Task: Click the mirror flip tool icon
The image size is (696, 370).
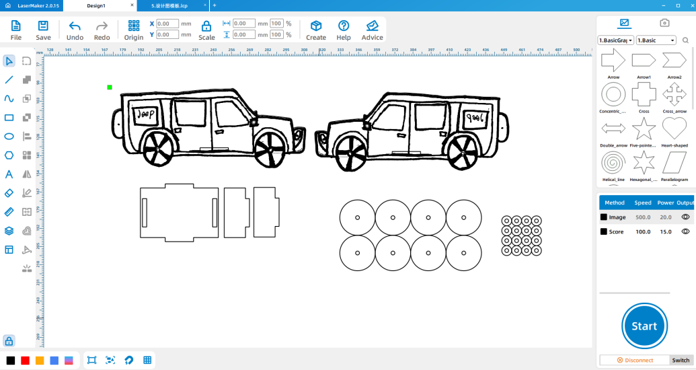Action: pyautogui.click(x=27, y=174)
